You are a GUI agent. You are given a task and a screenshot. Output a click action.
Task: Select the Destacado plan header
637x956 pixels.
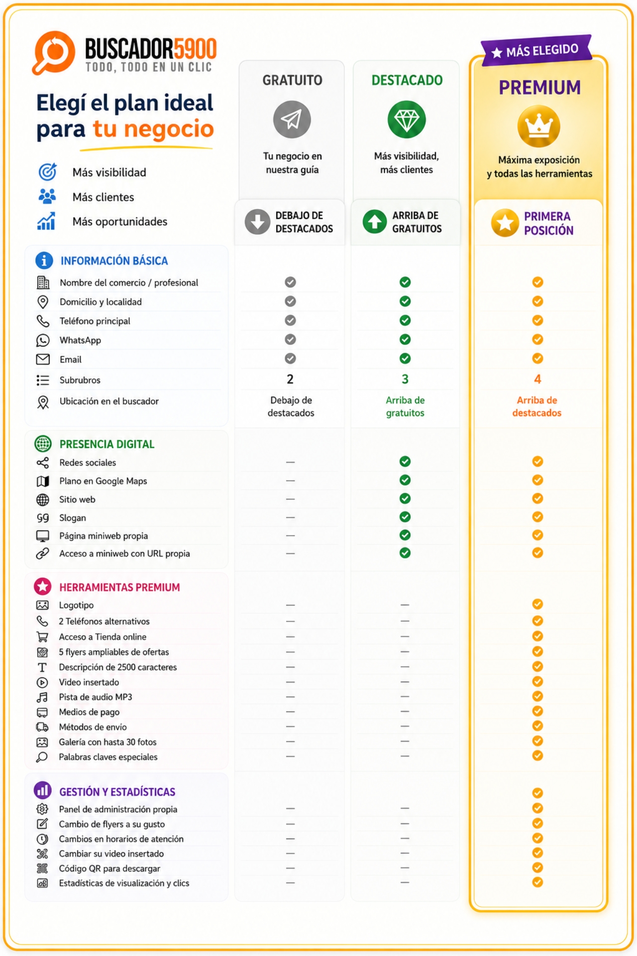point(407,80)
